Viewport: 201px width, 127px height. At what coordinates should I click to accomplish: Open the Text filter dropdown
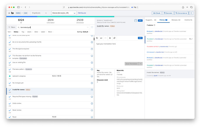tap(10, 32)
